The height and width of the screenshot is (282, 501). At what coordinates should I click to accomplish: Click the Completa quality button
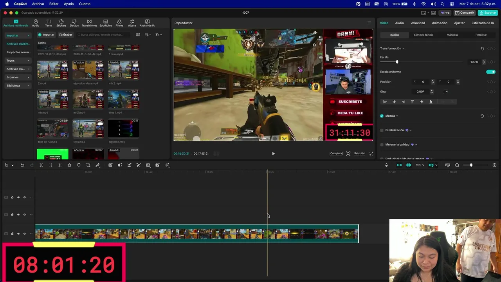336,154
